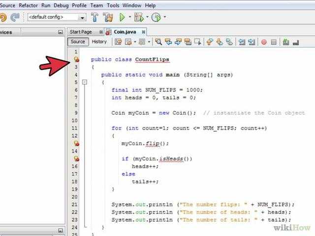The image size is (315, 236).
Task: Close the Coin.java tab
Action: tap(143, 31)
